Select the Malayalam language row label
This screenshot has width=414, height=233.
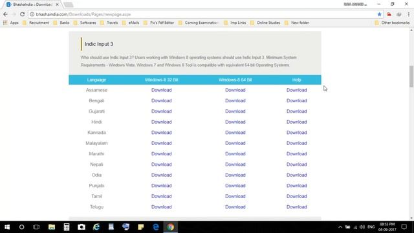[x=96, y=143]
